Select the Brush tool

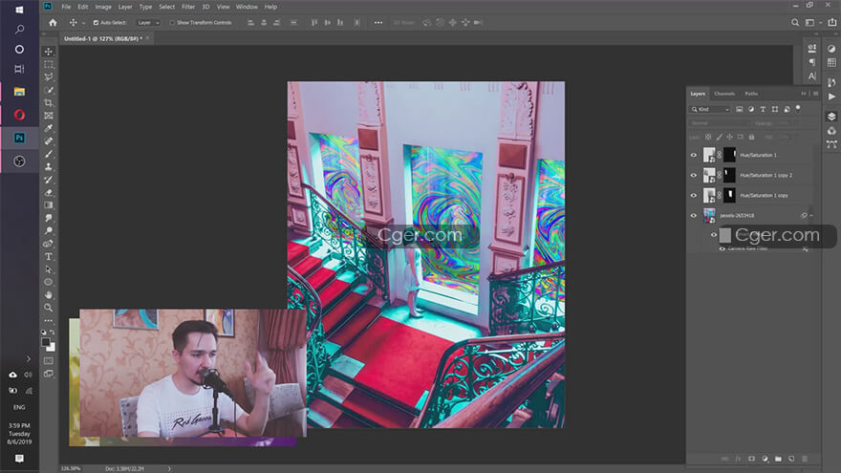pyautogui.click(x=49, y=154)
